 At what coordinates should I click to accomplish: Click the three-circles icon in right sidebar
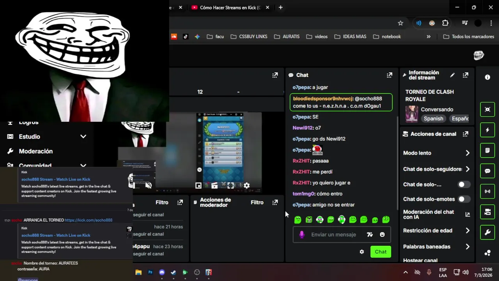[x=487, y=253]
